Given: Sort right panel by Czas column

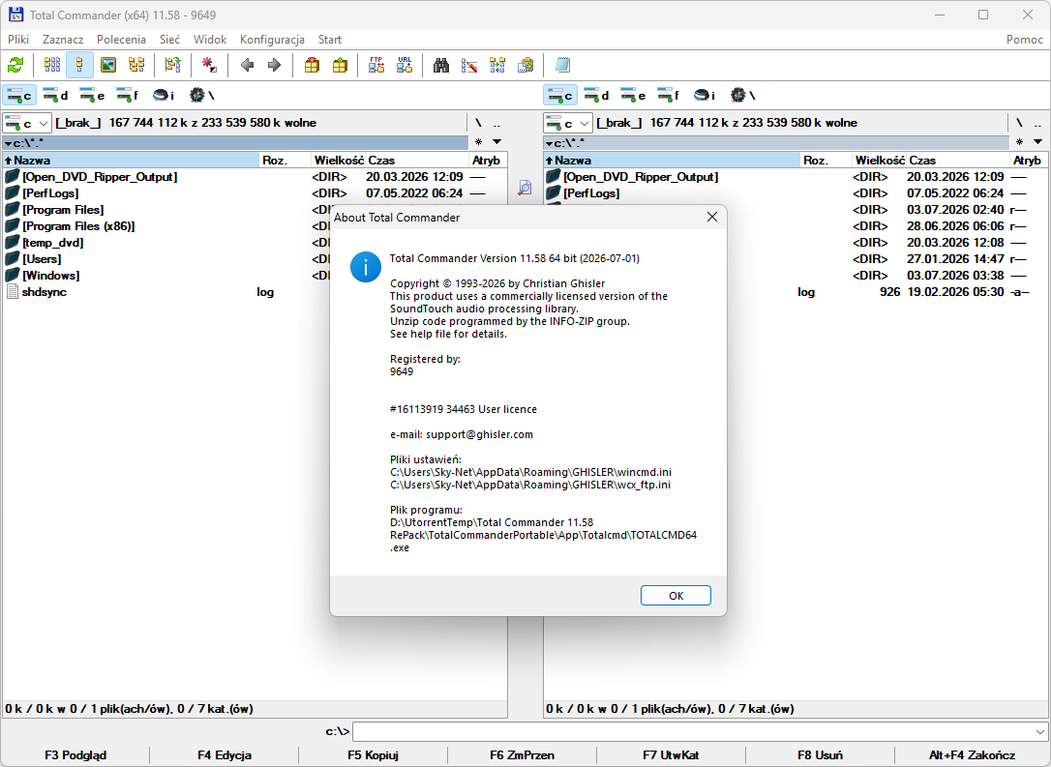Looking at the screenshot, I should (x=958, y=161).
